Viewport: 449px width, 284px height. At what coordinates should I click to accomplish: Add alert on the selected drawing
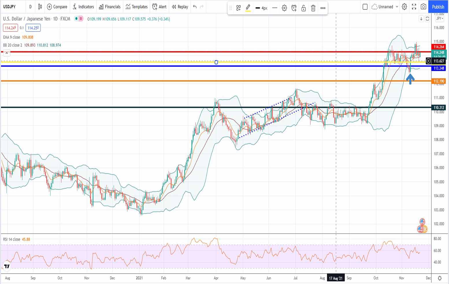294,8
